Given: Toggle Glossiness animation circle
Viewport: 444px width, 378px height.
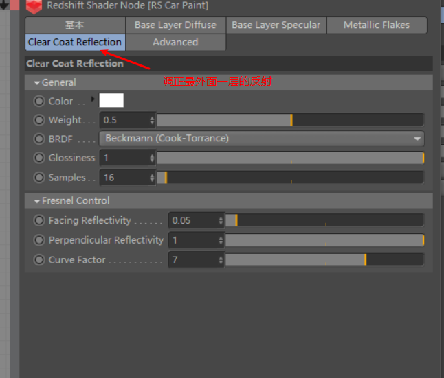Looking at the screenshot, I should (x=39, y=158).
